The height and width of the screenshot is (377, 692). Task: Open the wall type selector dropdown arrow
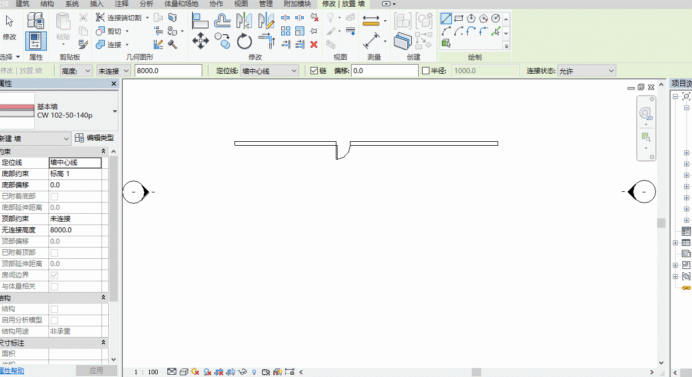[x=115, y=111]
